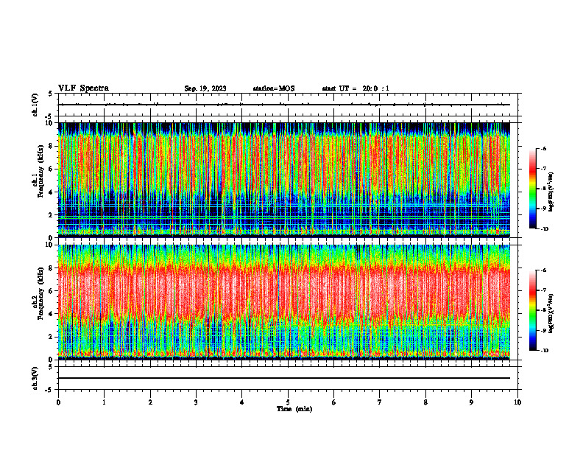This screenshot has height=451, width=583.
Task: Click the "-10" tick on ch.1 color bar
Action: tap(544, 229)
